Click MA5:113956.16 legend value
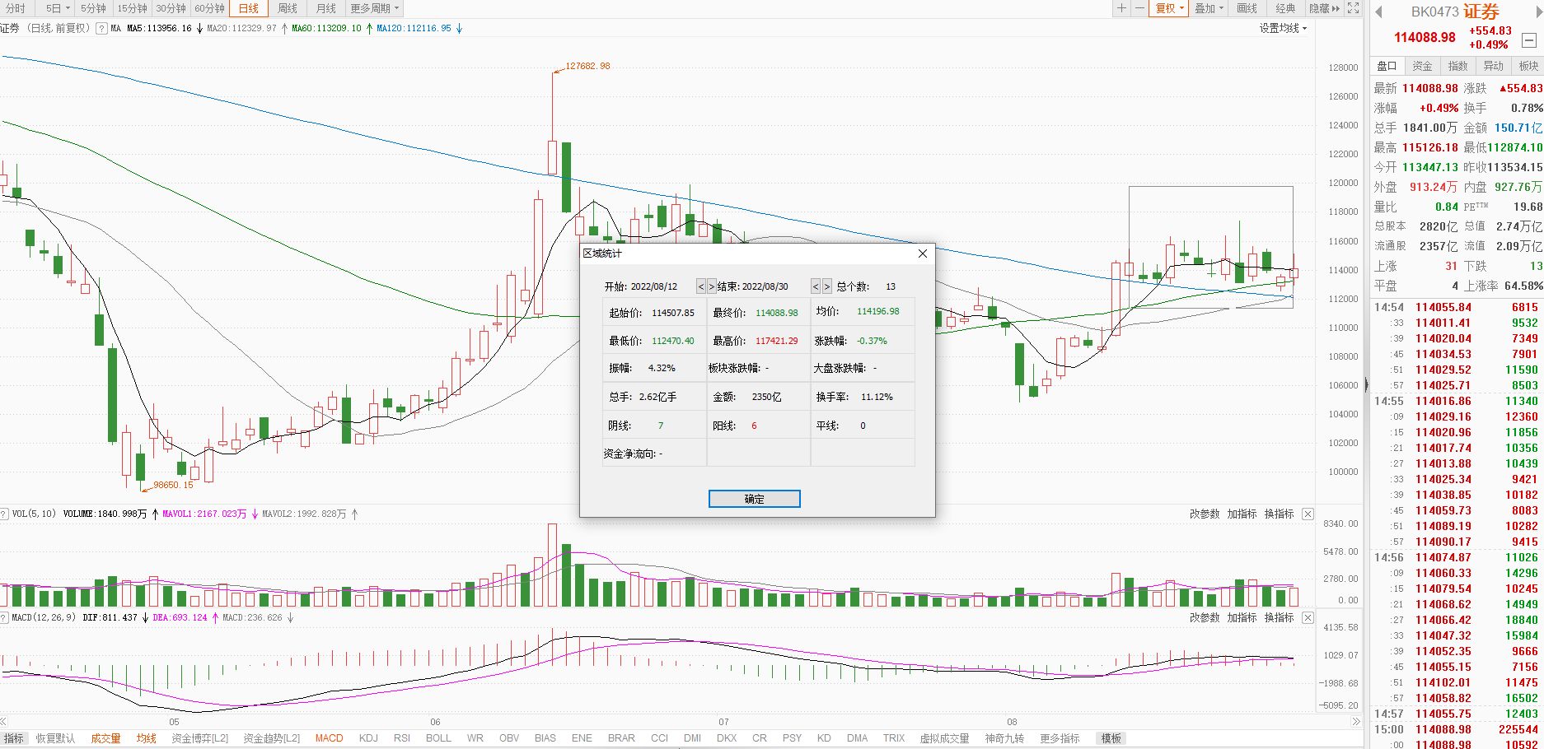The image size is (1544, 749). pyautogui.click(x=159, y=29)
